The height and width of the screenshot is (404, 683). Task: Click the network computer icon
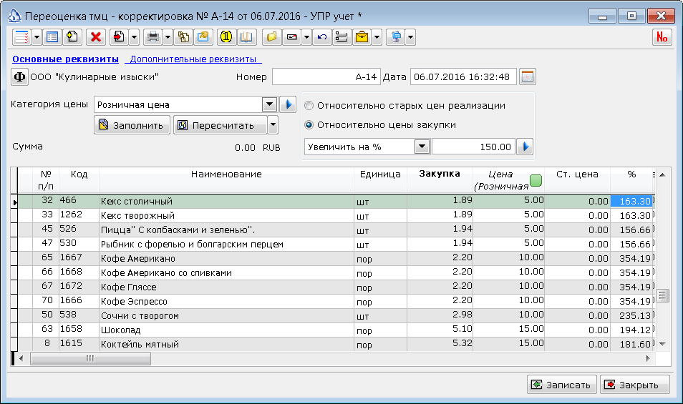click(395, 37)
